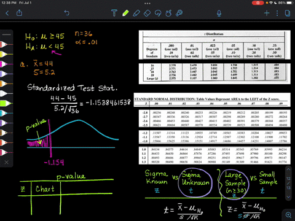
Task: Select the Eraser tool
Action: pyautogui.click(x=147, y=14)
